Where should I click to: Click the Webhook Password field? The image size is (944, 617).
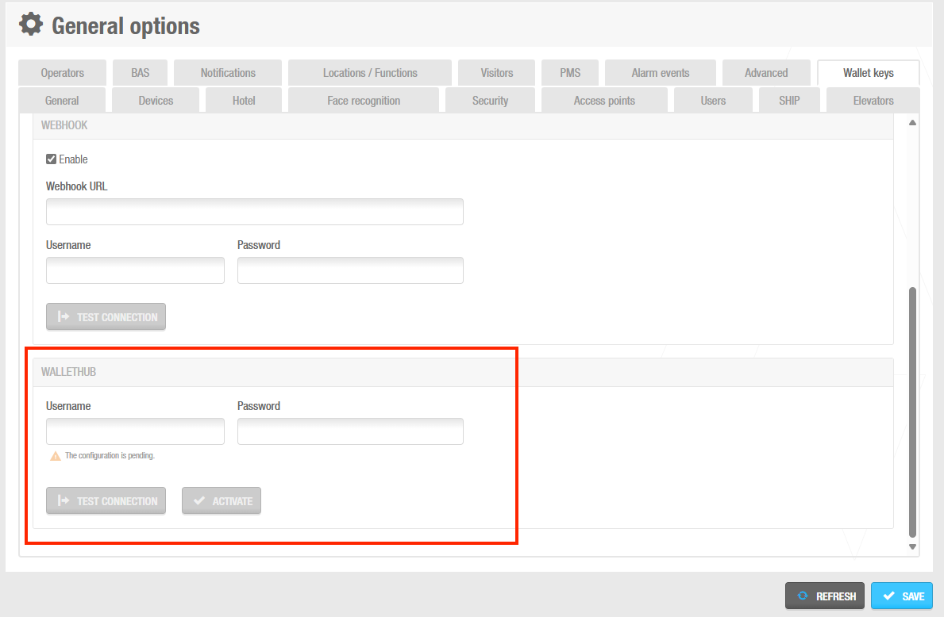click(x=350, y=270)
